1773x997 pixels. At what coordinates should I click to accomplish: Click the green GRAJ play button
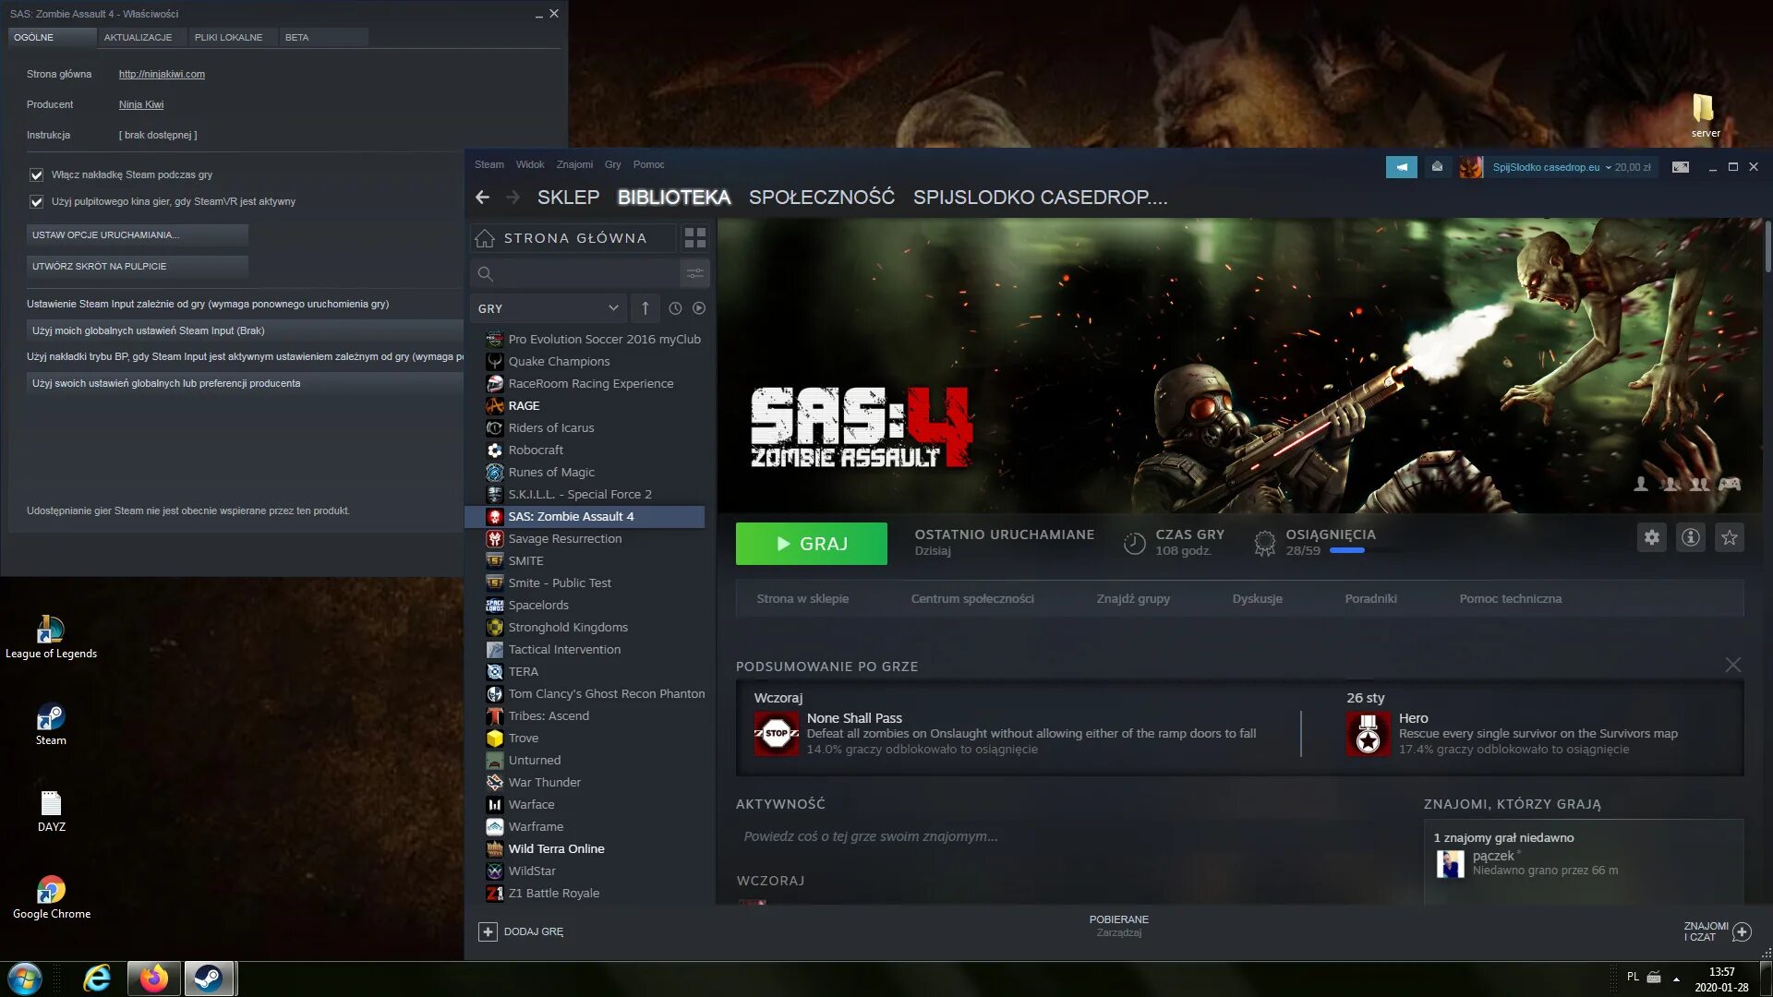click(811, 544)
